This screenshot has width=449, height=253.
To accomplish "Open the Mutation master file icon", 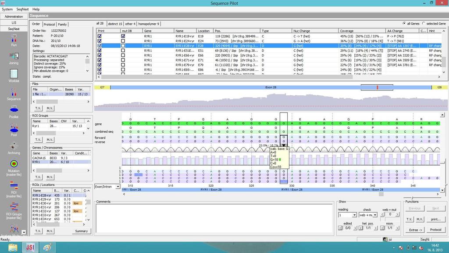I will [x=14, y=164].
